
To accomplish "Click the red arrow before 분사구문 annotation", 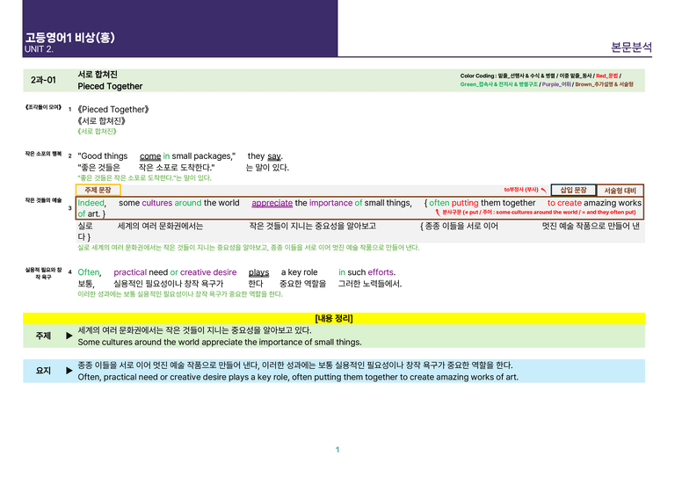I will [x=438, y=212].
